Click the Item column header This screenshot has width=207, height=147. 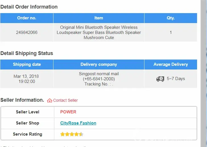coord(99,18)
